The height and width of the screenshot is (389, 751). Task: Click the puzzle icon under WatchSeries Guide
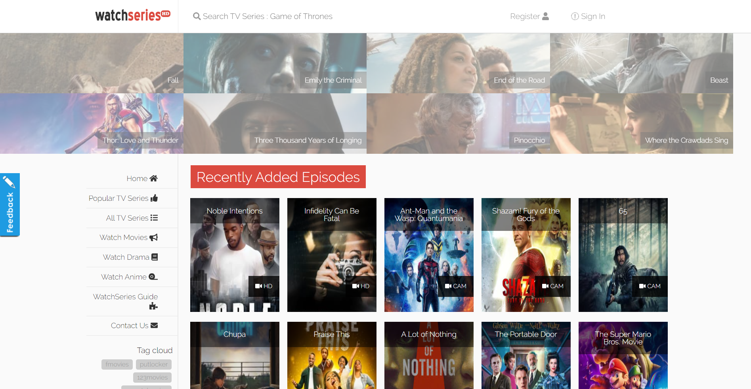(x=153, y=306)
